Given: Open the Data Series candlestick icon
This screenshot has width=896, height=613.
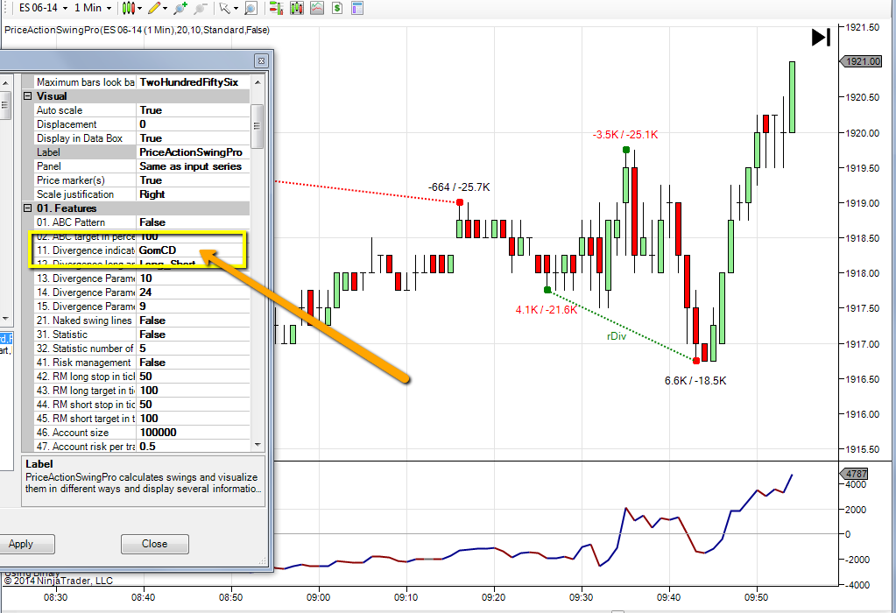Looking at the screenshot, I should 297,8.
